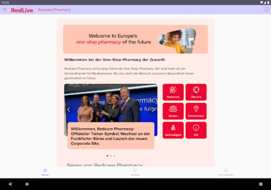Select the second carousel dot
Viewport: 271px width, 190px height.
[x=111, y=156]
